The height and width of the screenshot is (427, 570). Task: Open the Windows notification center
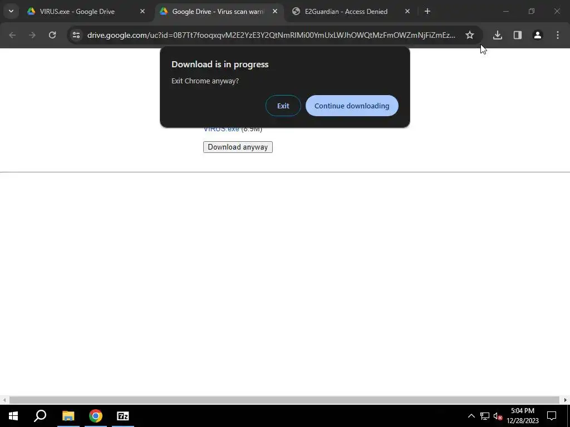click(552, 416)
